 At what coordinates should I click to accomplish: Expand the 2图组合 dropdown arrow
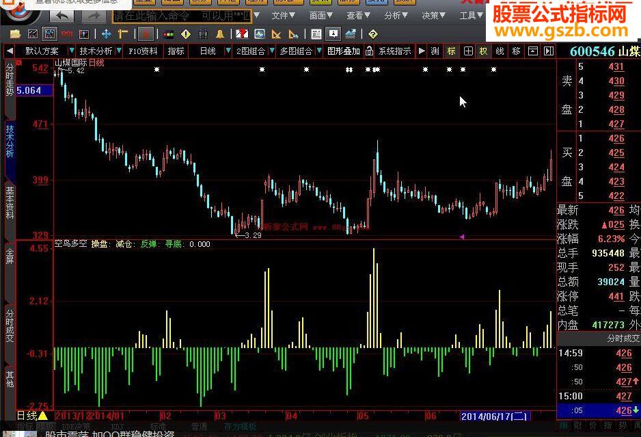click(272, 51)
